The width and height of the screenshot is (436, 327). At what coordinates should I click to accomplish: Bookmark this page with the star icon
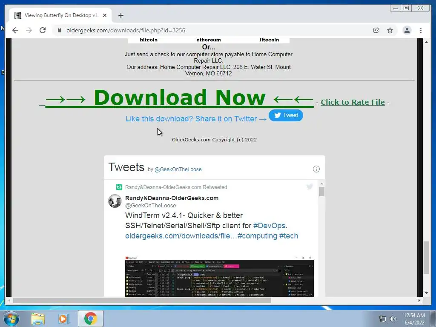pos(390,30)
